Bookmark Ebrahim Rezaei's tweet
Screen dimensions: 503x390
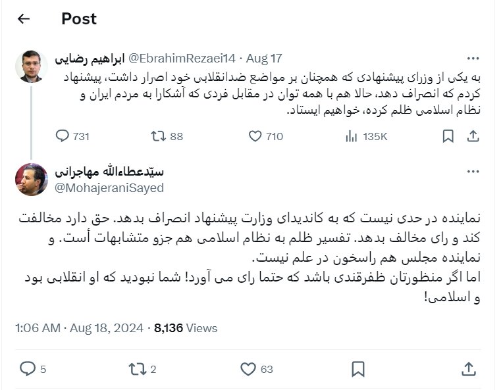[x=448, y=136]
